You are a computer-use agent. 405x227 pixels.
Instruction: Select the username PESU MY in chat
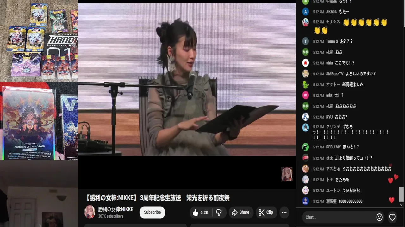(x=333, y=147)
